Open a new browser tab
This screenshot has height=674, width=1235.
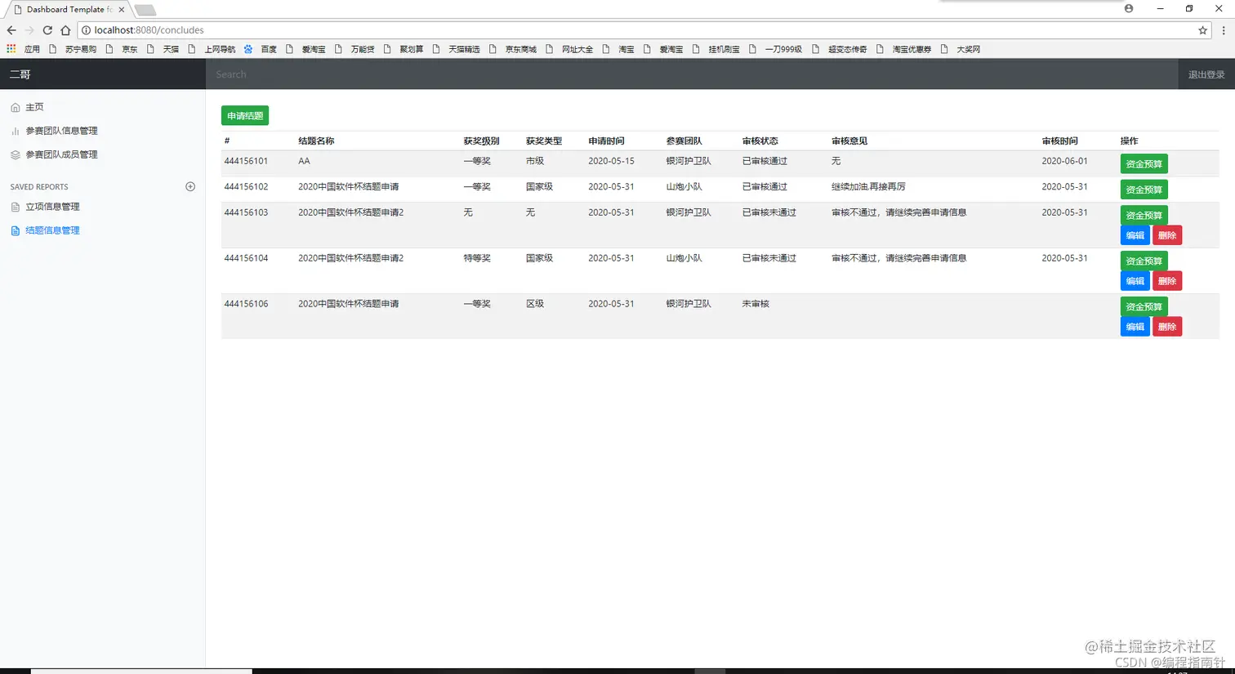click(x=145, y=10)
